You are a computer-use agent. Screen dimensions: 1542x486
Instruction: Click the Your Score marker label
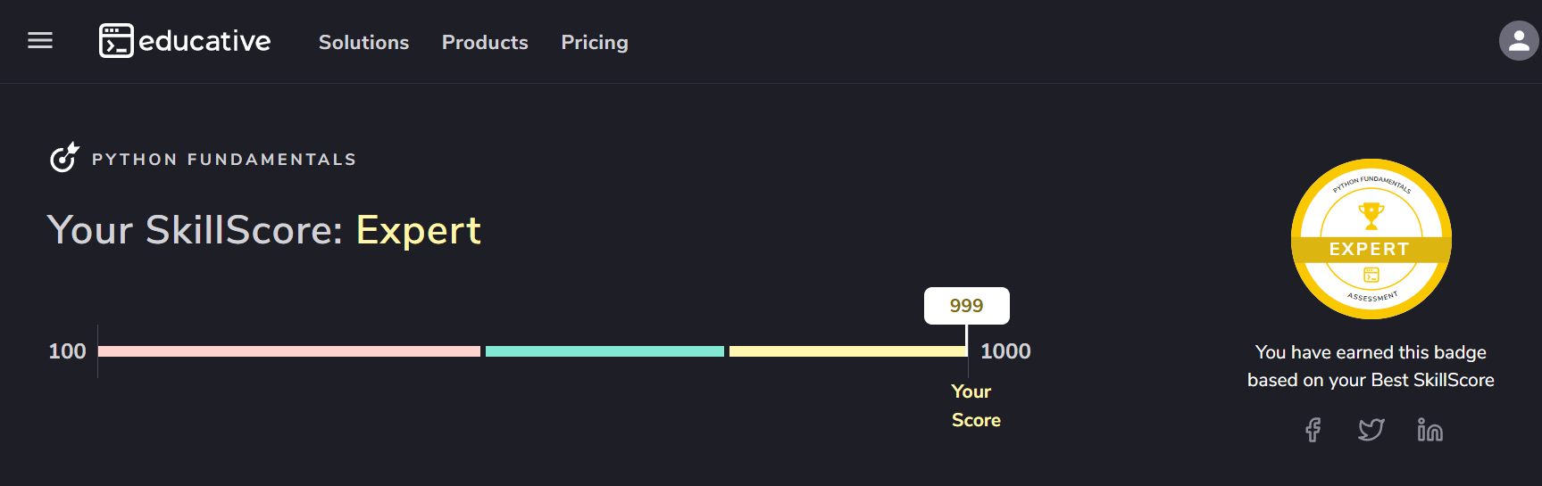975,406
